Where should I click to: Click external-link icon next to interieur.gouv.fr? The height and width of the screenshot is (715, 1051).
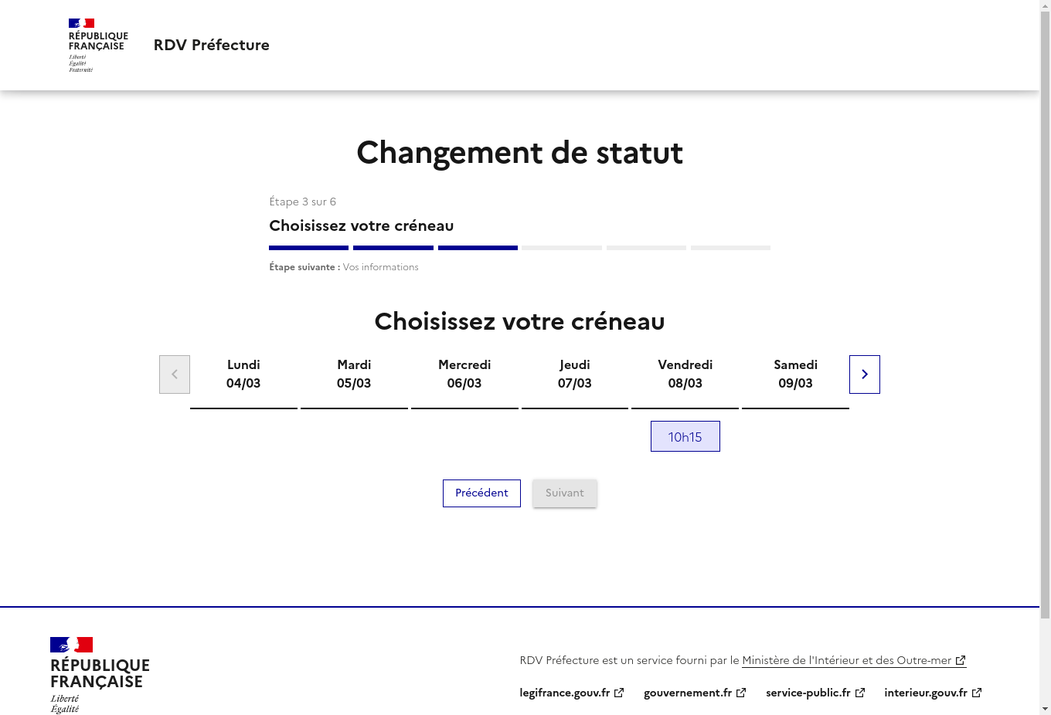(977, 693)
